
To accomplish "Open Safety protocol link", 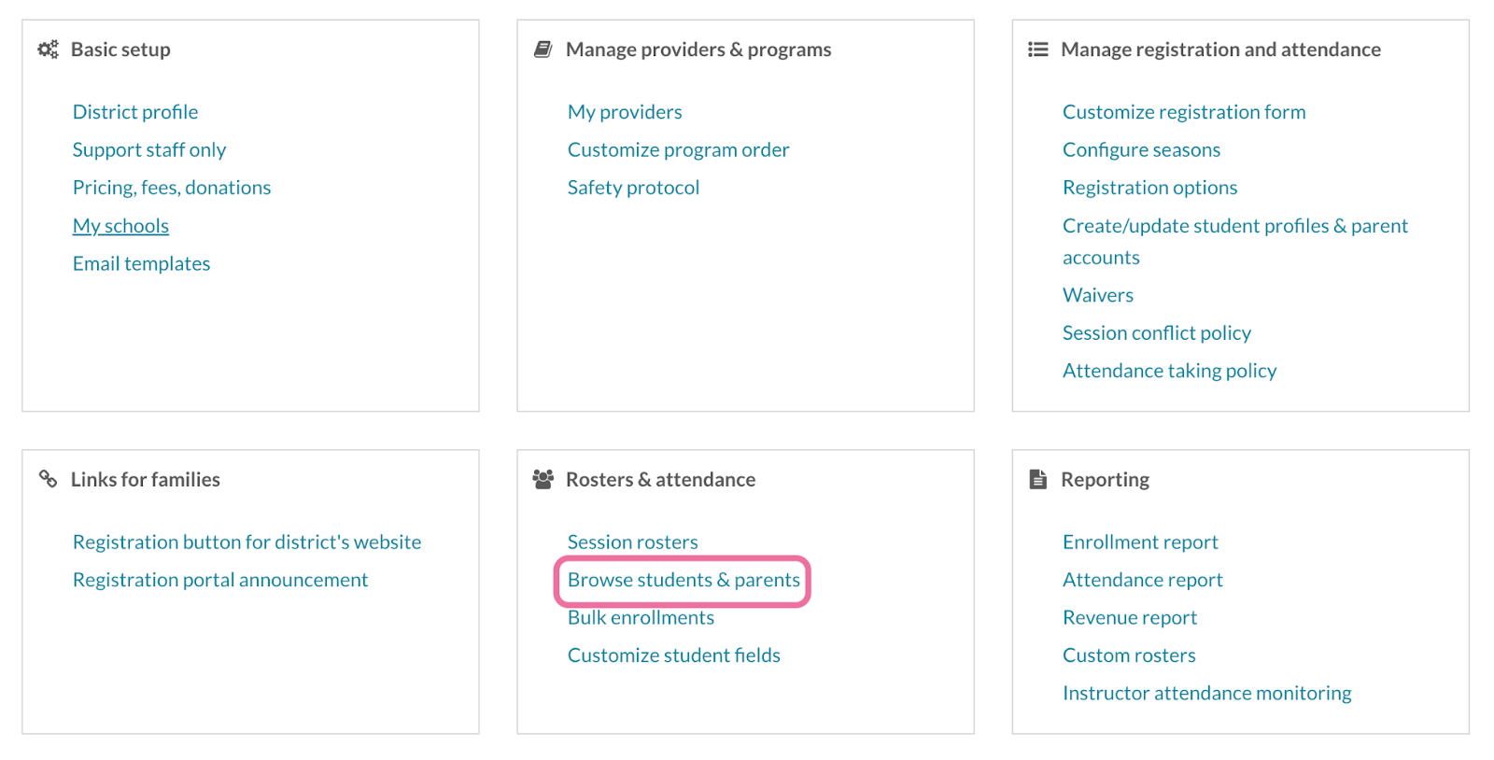I will (x=633, y=188).
